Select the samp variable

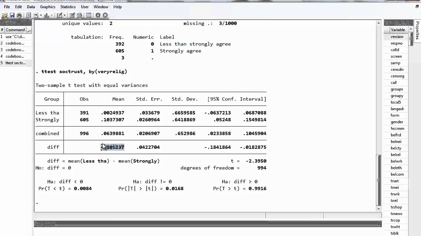(x=395, y=63)
